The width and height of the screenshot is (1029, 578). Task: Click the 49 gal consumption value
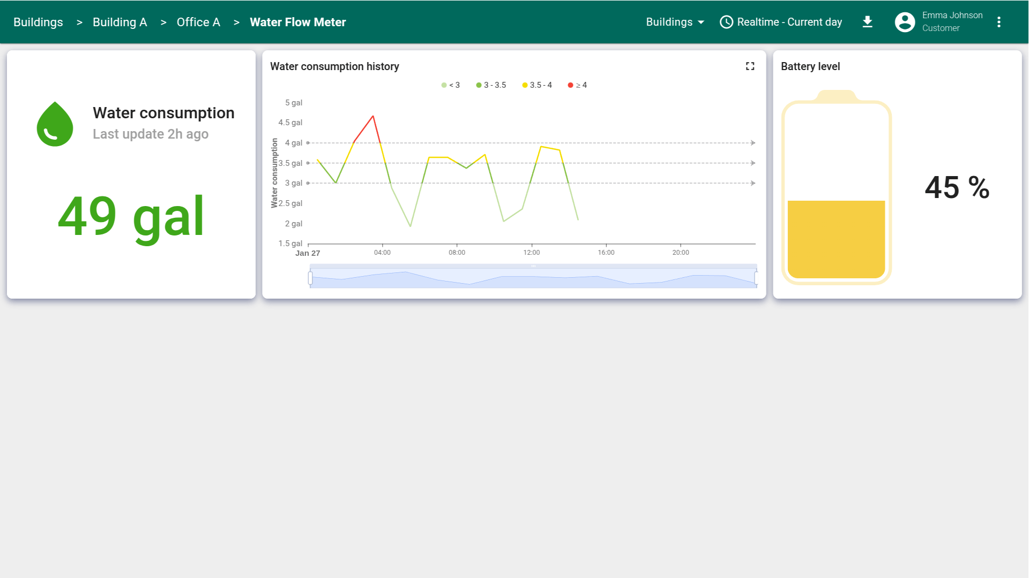131,216
